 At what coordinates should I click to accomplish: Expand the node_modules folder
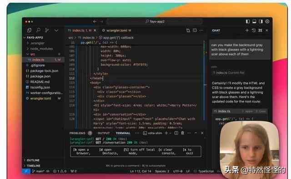pyautogui.click(x=41, y=49)
